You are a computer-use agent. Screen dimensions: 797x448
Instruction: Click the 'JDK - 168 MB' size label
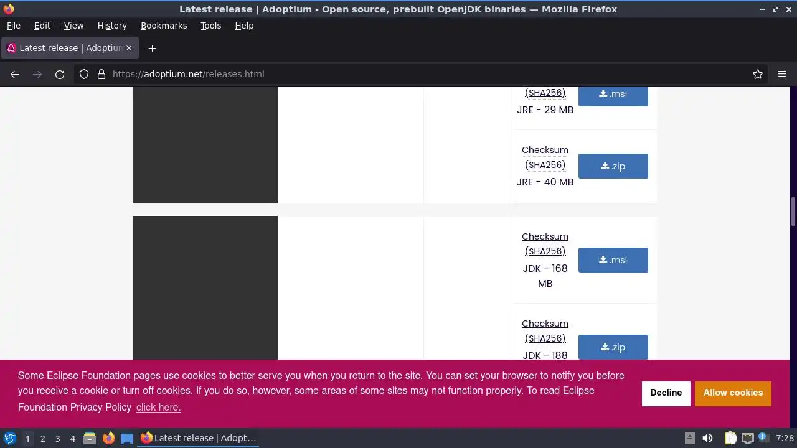click(x=545, y=276)
